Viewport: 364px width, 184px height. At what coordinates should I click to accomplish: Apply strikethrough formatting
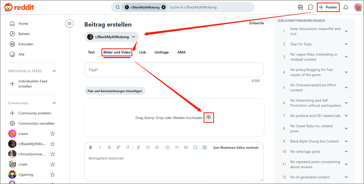109,147
